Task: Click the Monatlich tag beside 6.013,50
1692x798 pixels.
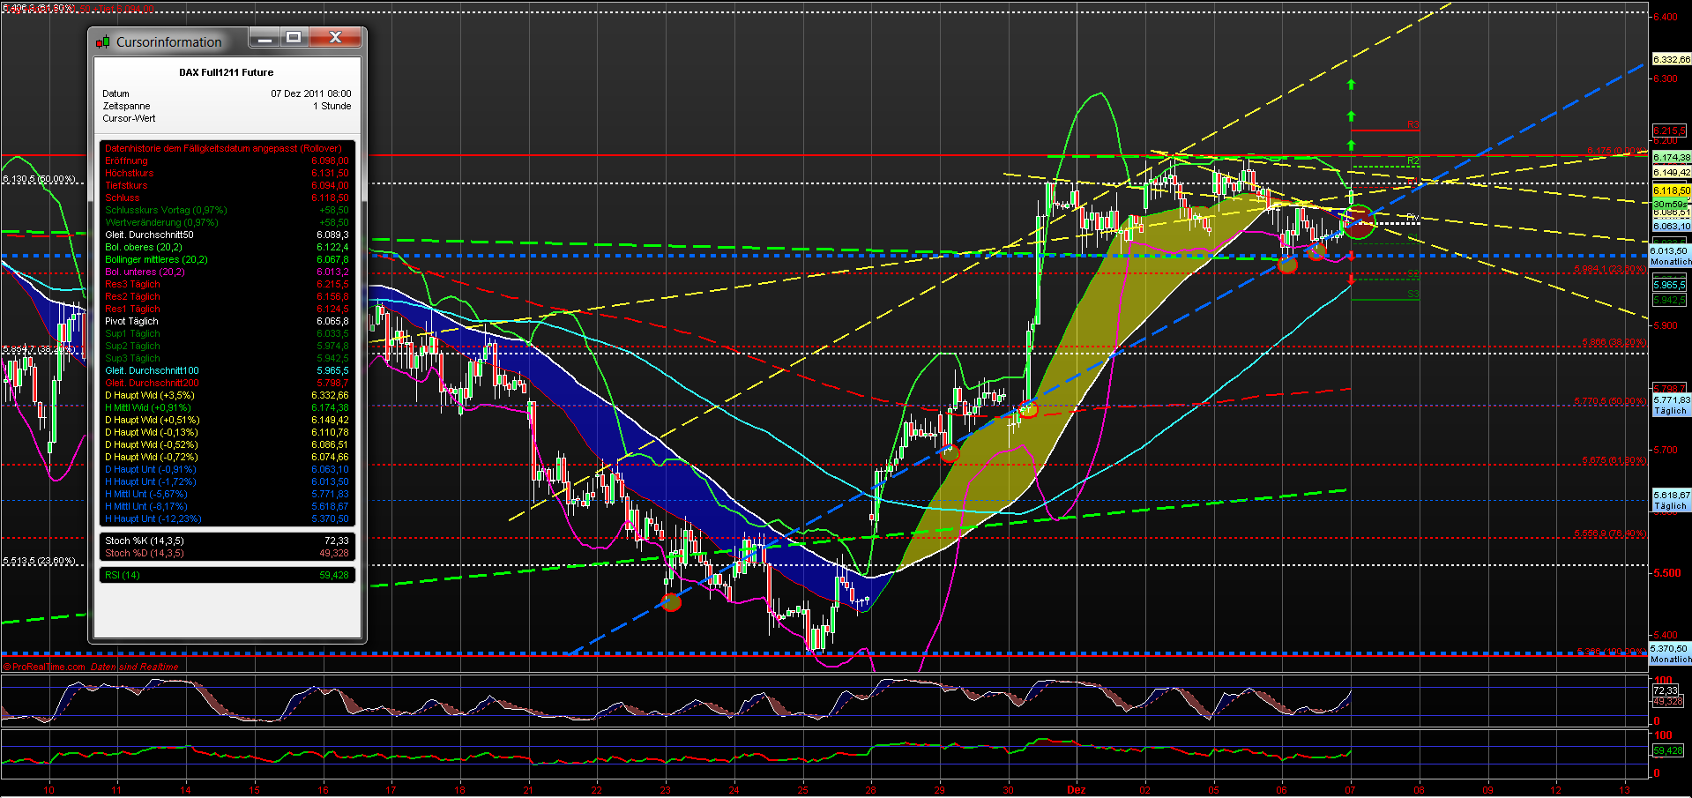Action: click(x=1669, y=262)
